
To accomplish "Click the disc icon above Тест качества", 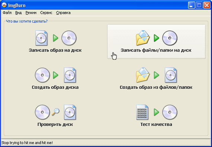I will click(170, 112).
